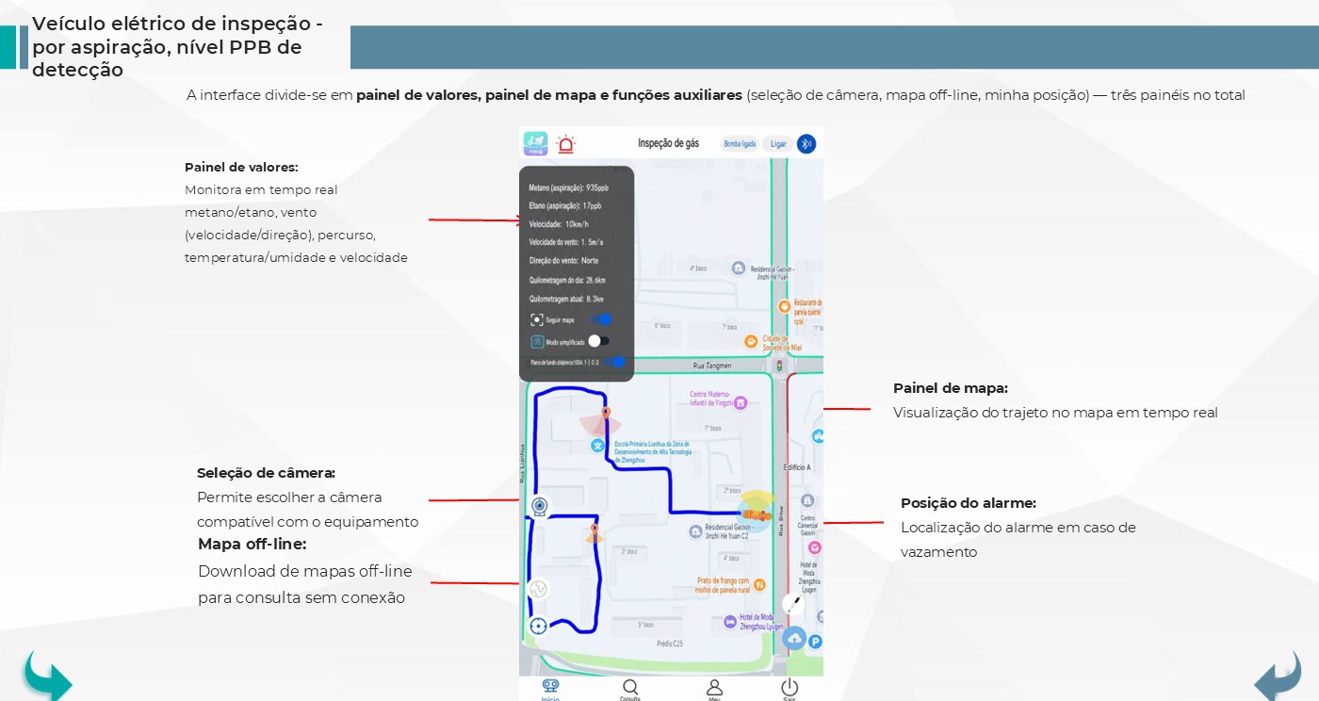The width and height of the screenshot is (1319, 701).
Task: Click the Prédio C25 map label
Action: pos(669,644)
